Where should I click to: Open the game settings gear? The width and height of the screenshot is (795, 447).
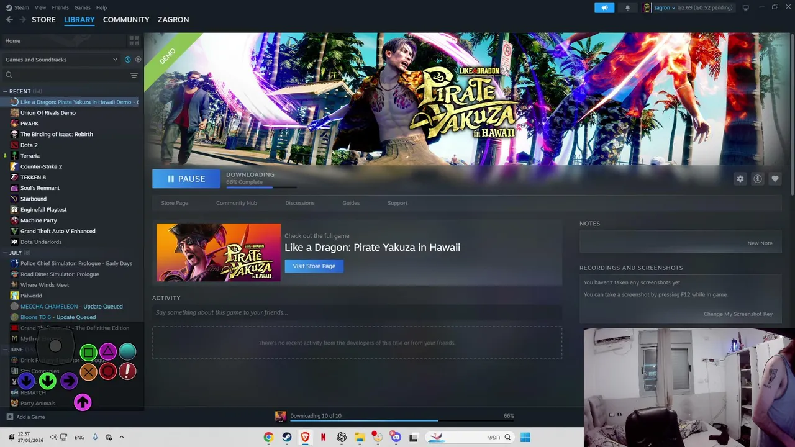[x=740, y=179]
